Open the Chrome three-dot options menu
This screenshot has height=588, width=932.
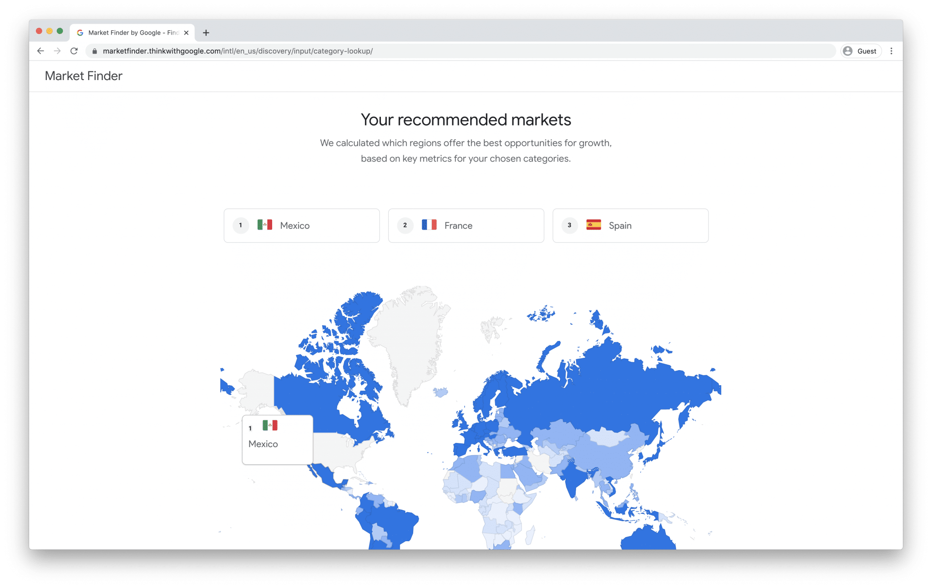(x=891, y=51)
